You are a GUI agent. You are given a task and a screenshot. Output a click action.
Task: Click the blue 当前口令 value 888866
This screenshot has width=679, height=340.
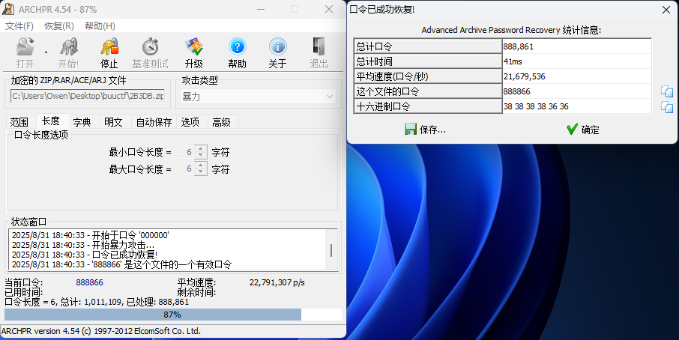coord(90,282)
